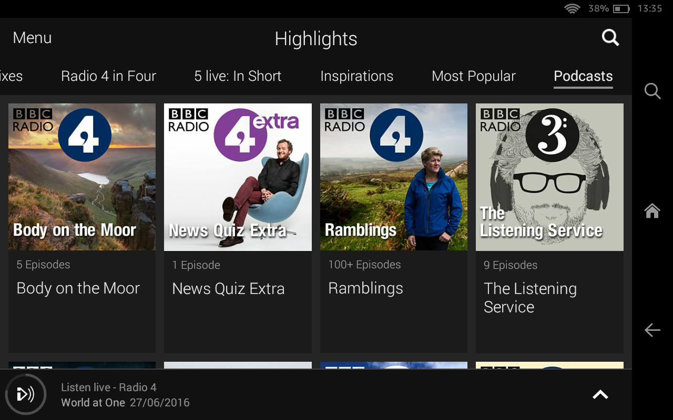
Task: Tap the search magnifier beside Highlights
Action: click(610, 37)
